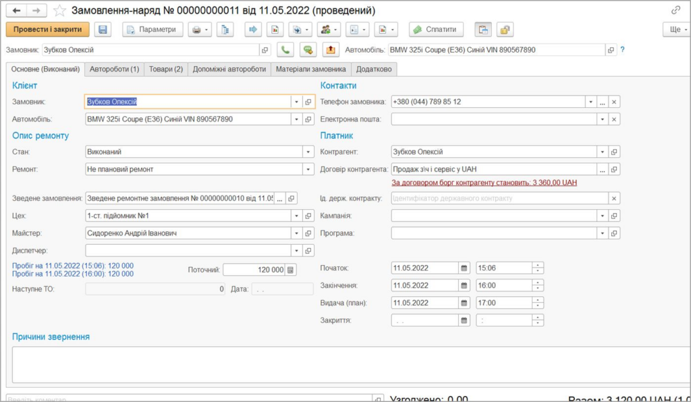Go forward with the right arrow
Image resolution: width=691 pixels, height=402 pixels.
click(36, 10)
